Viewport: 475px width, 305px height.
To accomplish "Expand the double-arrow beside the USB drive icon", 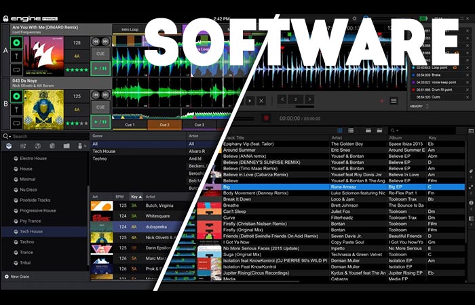I will 85,146.
